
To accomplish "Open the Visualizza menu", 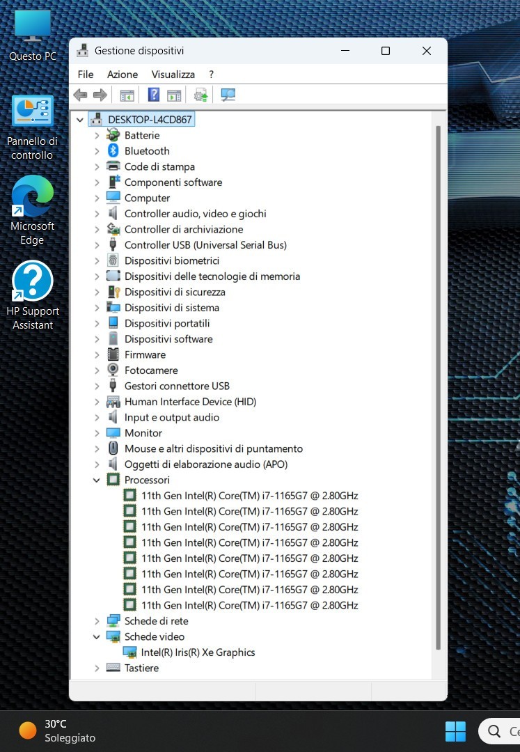I will 173,75.
